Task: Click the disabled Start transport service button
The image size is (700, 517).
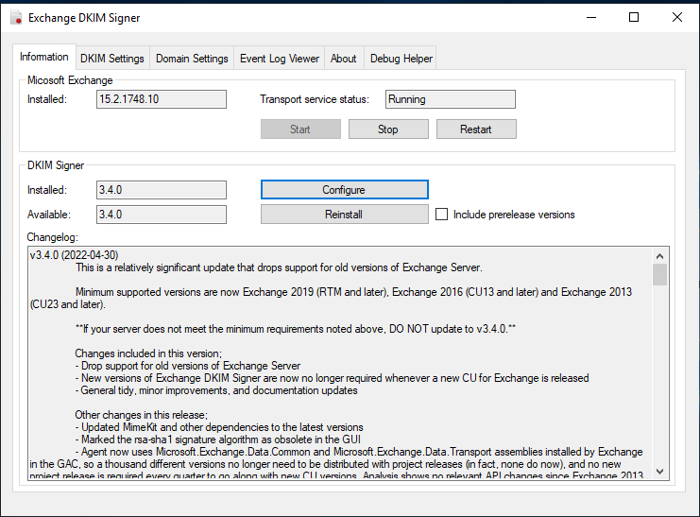Action: pyautogui.click(x=300, y=129)
